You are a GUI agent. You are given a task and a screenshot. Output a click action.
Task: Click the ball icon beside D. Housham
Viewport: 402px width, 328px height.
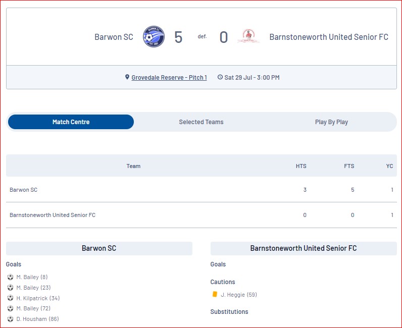(x=10, y=319)
